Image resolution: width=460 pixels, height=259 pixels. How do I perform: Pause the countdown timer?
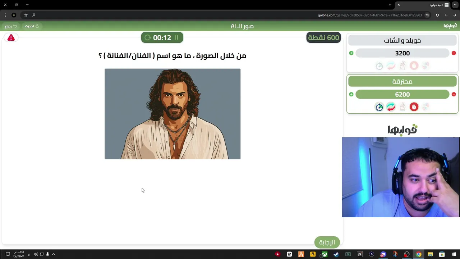(x=176, y=37)
